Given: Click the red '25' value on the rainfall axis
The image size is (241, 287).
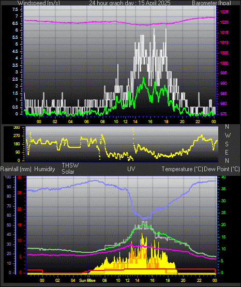Looking at the screenshot, I should click(20, 193).
